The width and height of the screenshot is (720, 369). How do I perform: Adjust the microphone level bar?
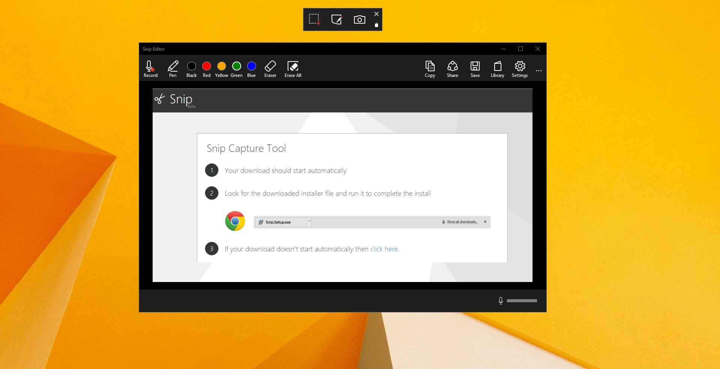[522, 301]
